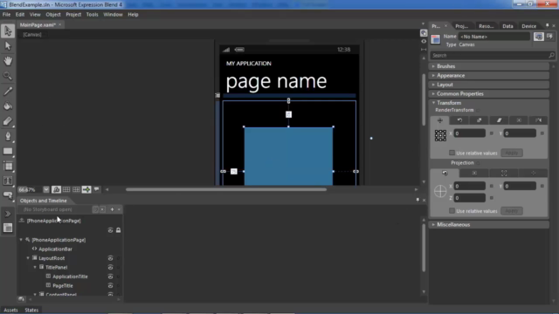Screen dimensions: 559x314
Task: Switch to the Device tab
Action: 528,26
